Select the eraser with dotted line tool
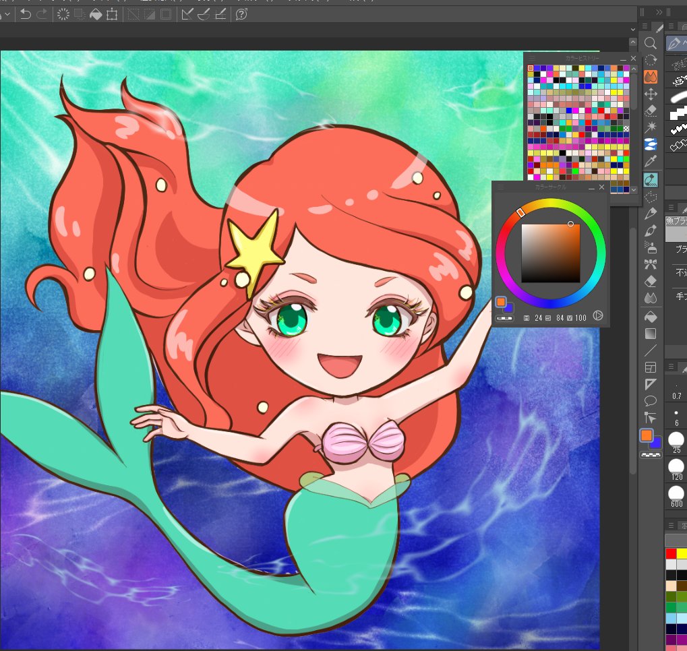687x651 pixels. (651, 111)
